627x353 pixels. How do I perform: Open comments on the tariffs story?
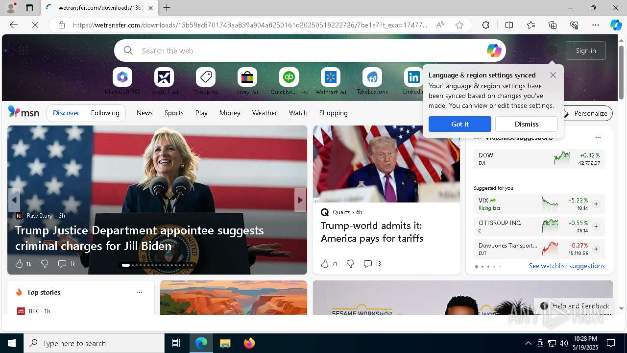coord(372,264)
